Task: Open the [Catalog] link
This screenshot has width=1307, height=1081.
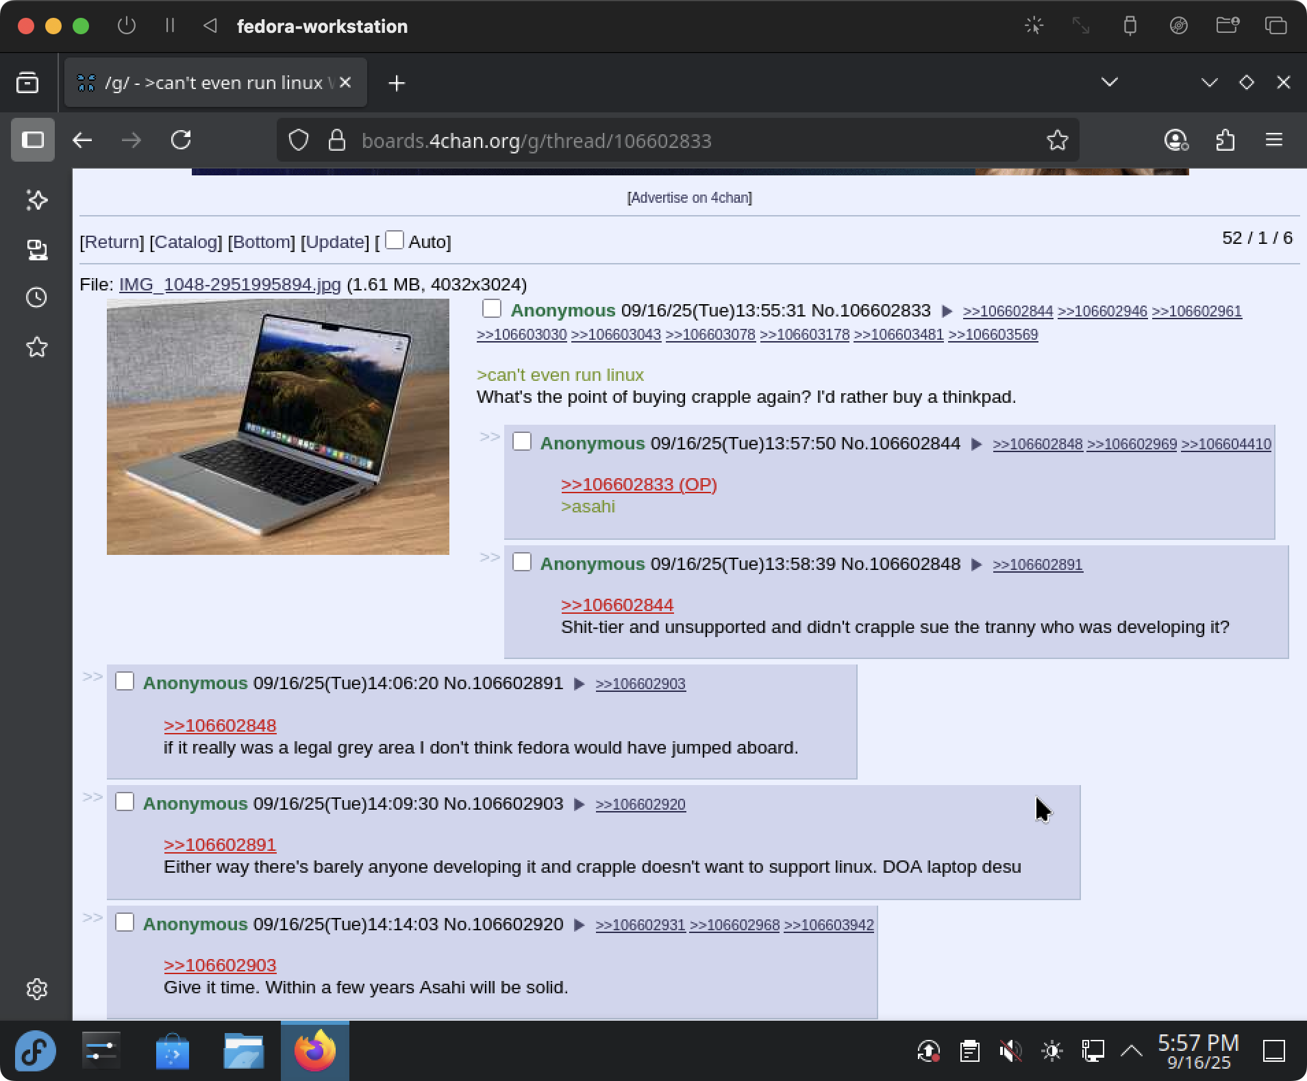Action: coord(186,242)
